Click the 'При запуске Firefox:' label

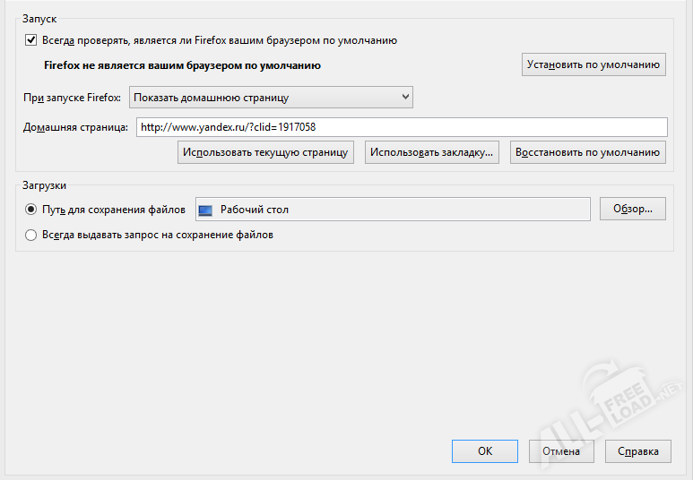(x=72, y=97)
